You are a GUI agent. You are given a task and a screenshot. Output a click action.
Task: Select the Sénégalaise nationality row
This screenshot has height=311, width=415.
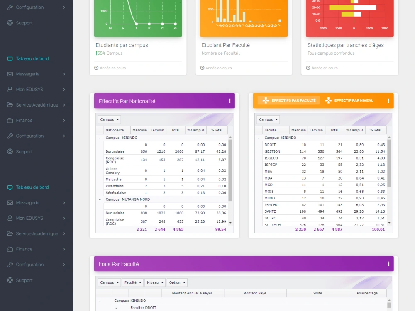tap(166, 193)
